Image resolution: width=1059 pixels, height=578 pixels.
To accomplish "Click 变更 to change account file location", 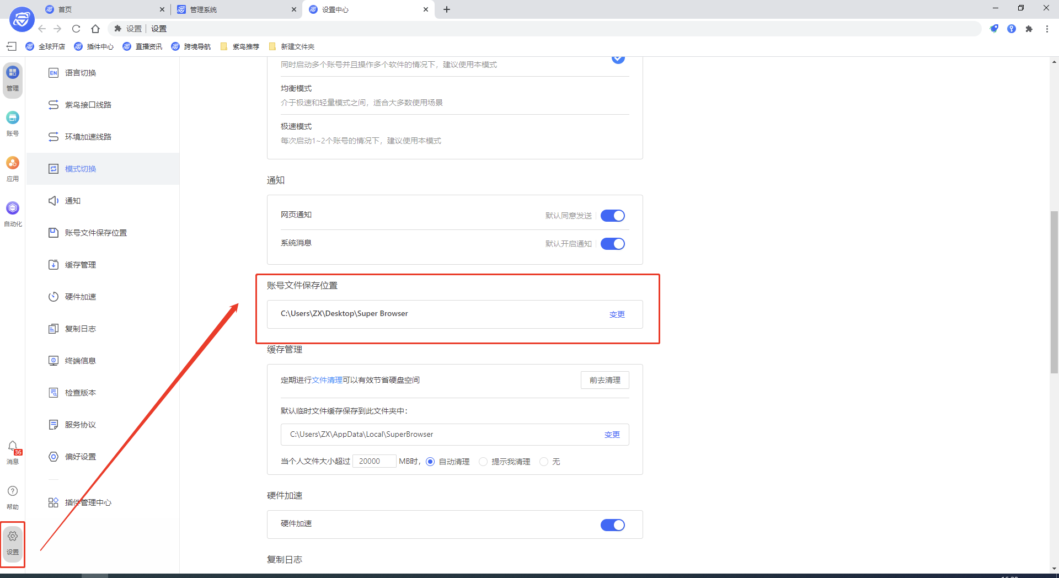I will point(617,314).
